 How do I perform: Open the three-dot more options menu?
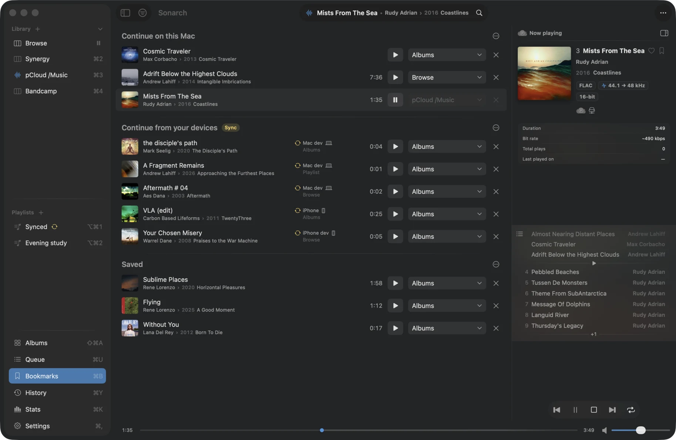pyautogui.click(x=663, y=13)
